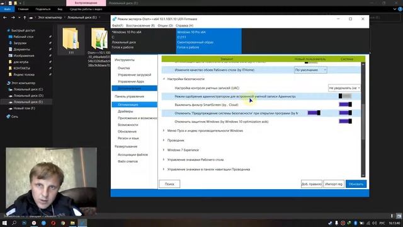
Task: Open Быстрый доступ in Explorer sidebar
Action: point(23,30)
